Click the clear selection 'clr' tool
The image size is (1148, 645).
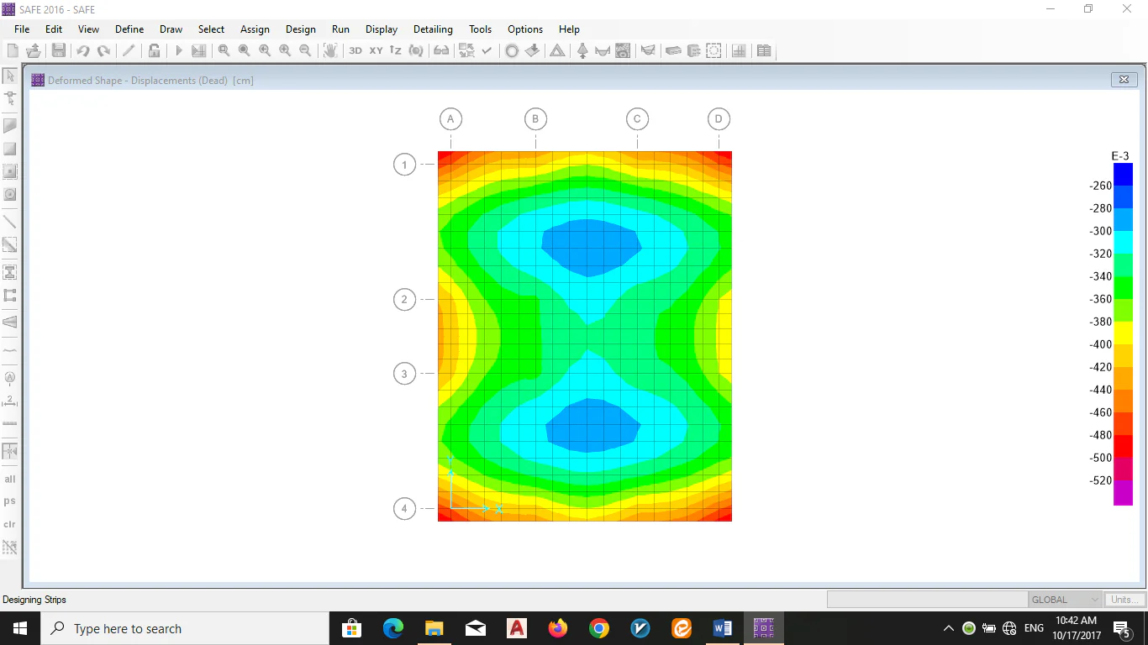(x=10, y=524)
